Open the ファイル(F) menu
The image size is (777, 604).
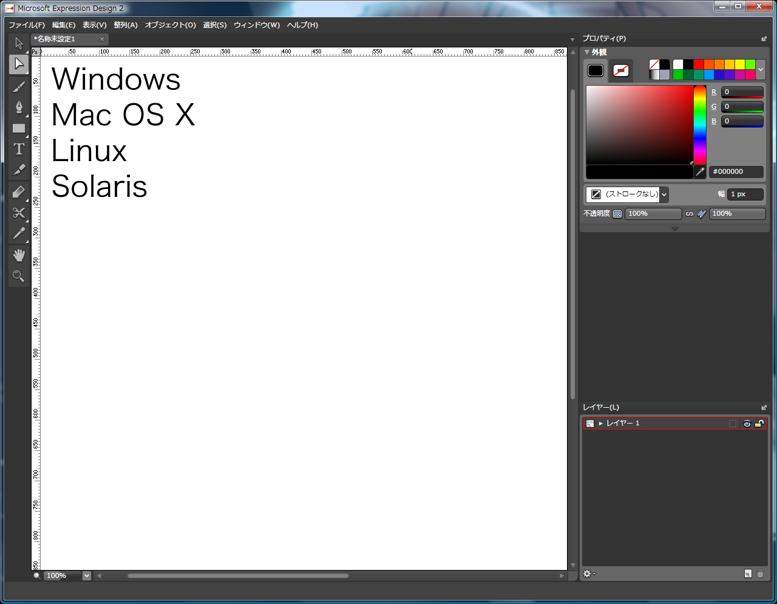(x=27, y=25)
